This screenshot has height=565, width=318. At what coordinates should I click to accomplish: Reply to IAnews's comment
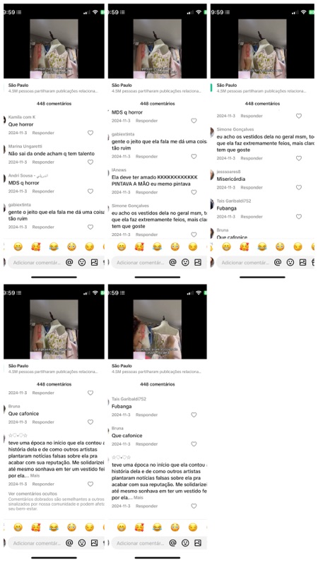(x=146, y=192)
